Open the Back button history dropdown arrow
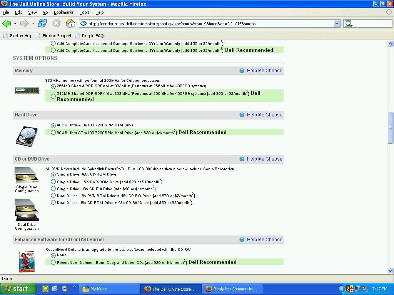This screenshot has height=295, width=394. tap(15, 23)
